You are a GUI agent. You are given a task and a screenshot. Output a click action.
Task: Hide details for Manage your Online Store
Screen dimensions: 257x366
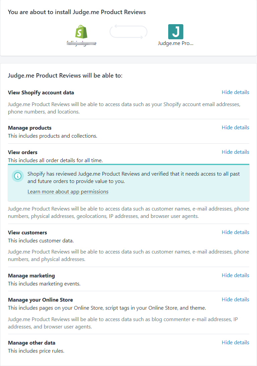(x=235, y=300)
